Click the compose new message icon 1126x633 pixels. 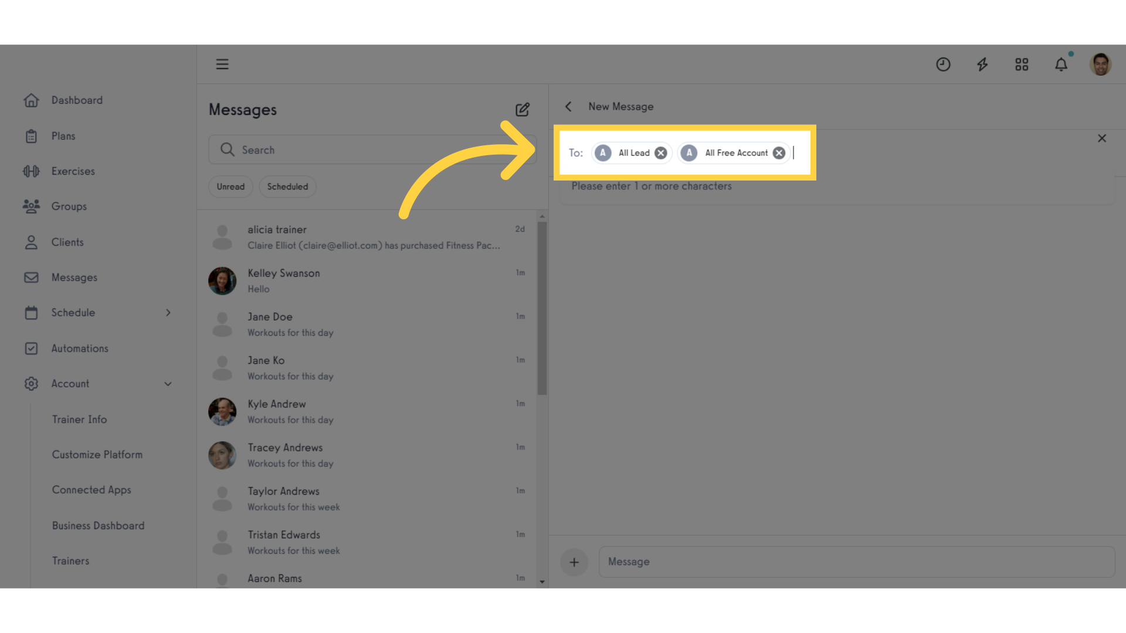[523, 109]
